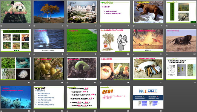Viewport: 197px width, 112px height.
Task: Click slide number label "17"
Action: click(161, 83)
